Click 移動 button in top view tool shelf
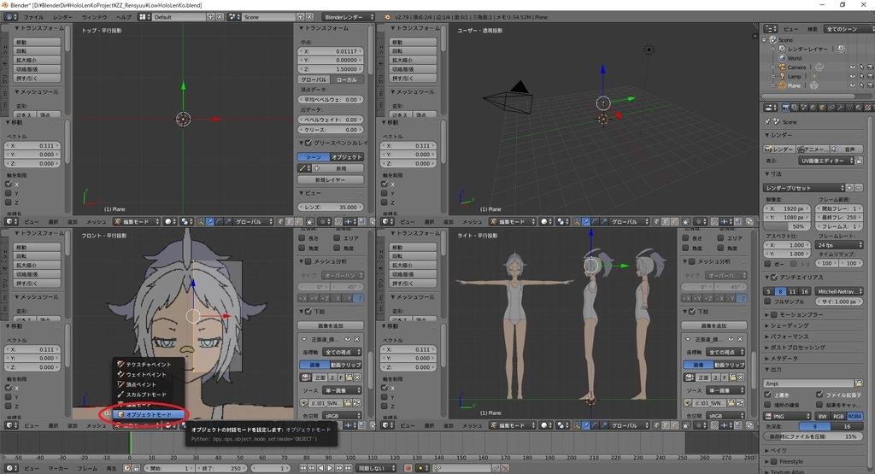875x474 pixels. tap(37, 43)
